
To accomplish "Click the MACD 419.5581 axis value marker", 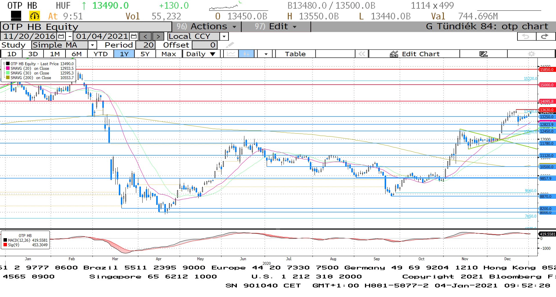I will (547, 234).
